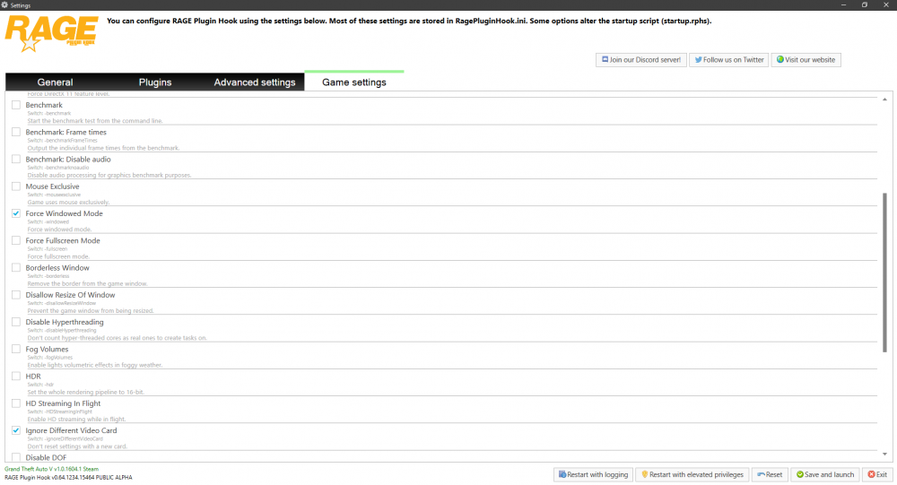Click Restart with elevated privileges button
Screen dimensions: 897x485
692,474
